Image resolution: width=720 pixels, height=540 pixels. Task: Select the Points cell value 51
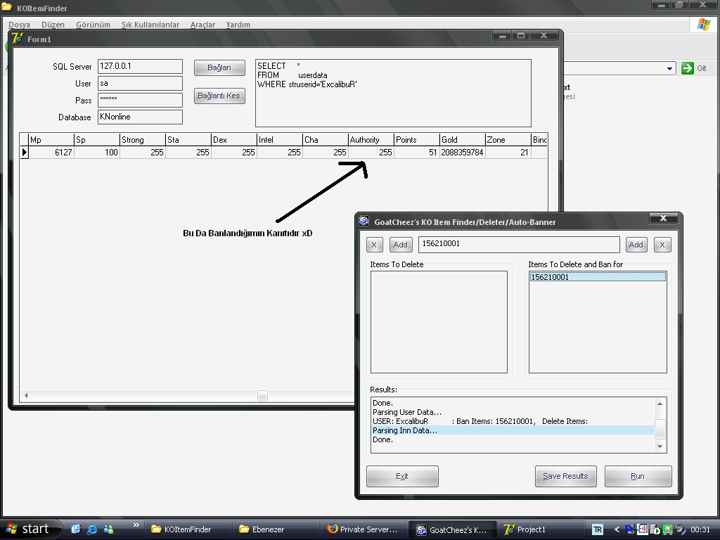416,153
